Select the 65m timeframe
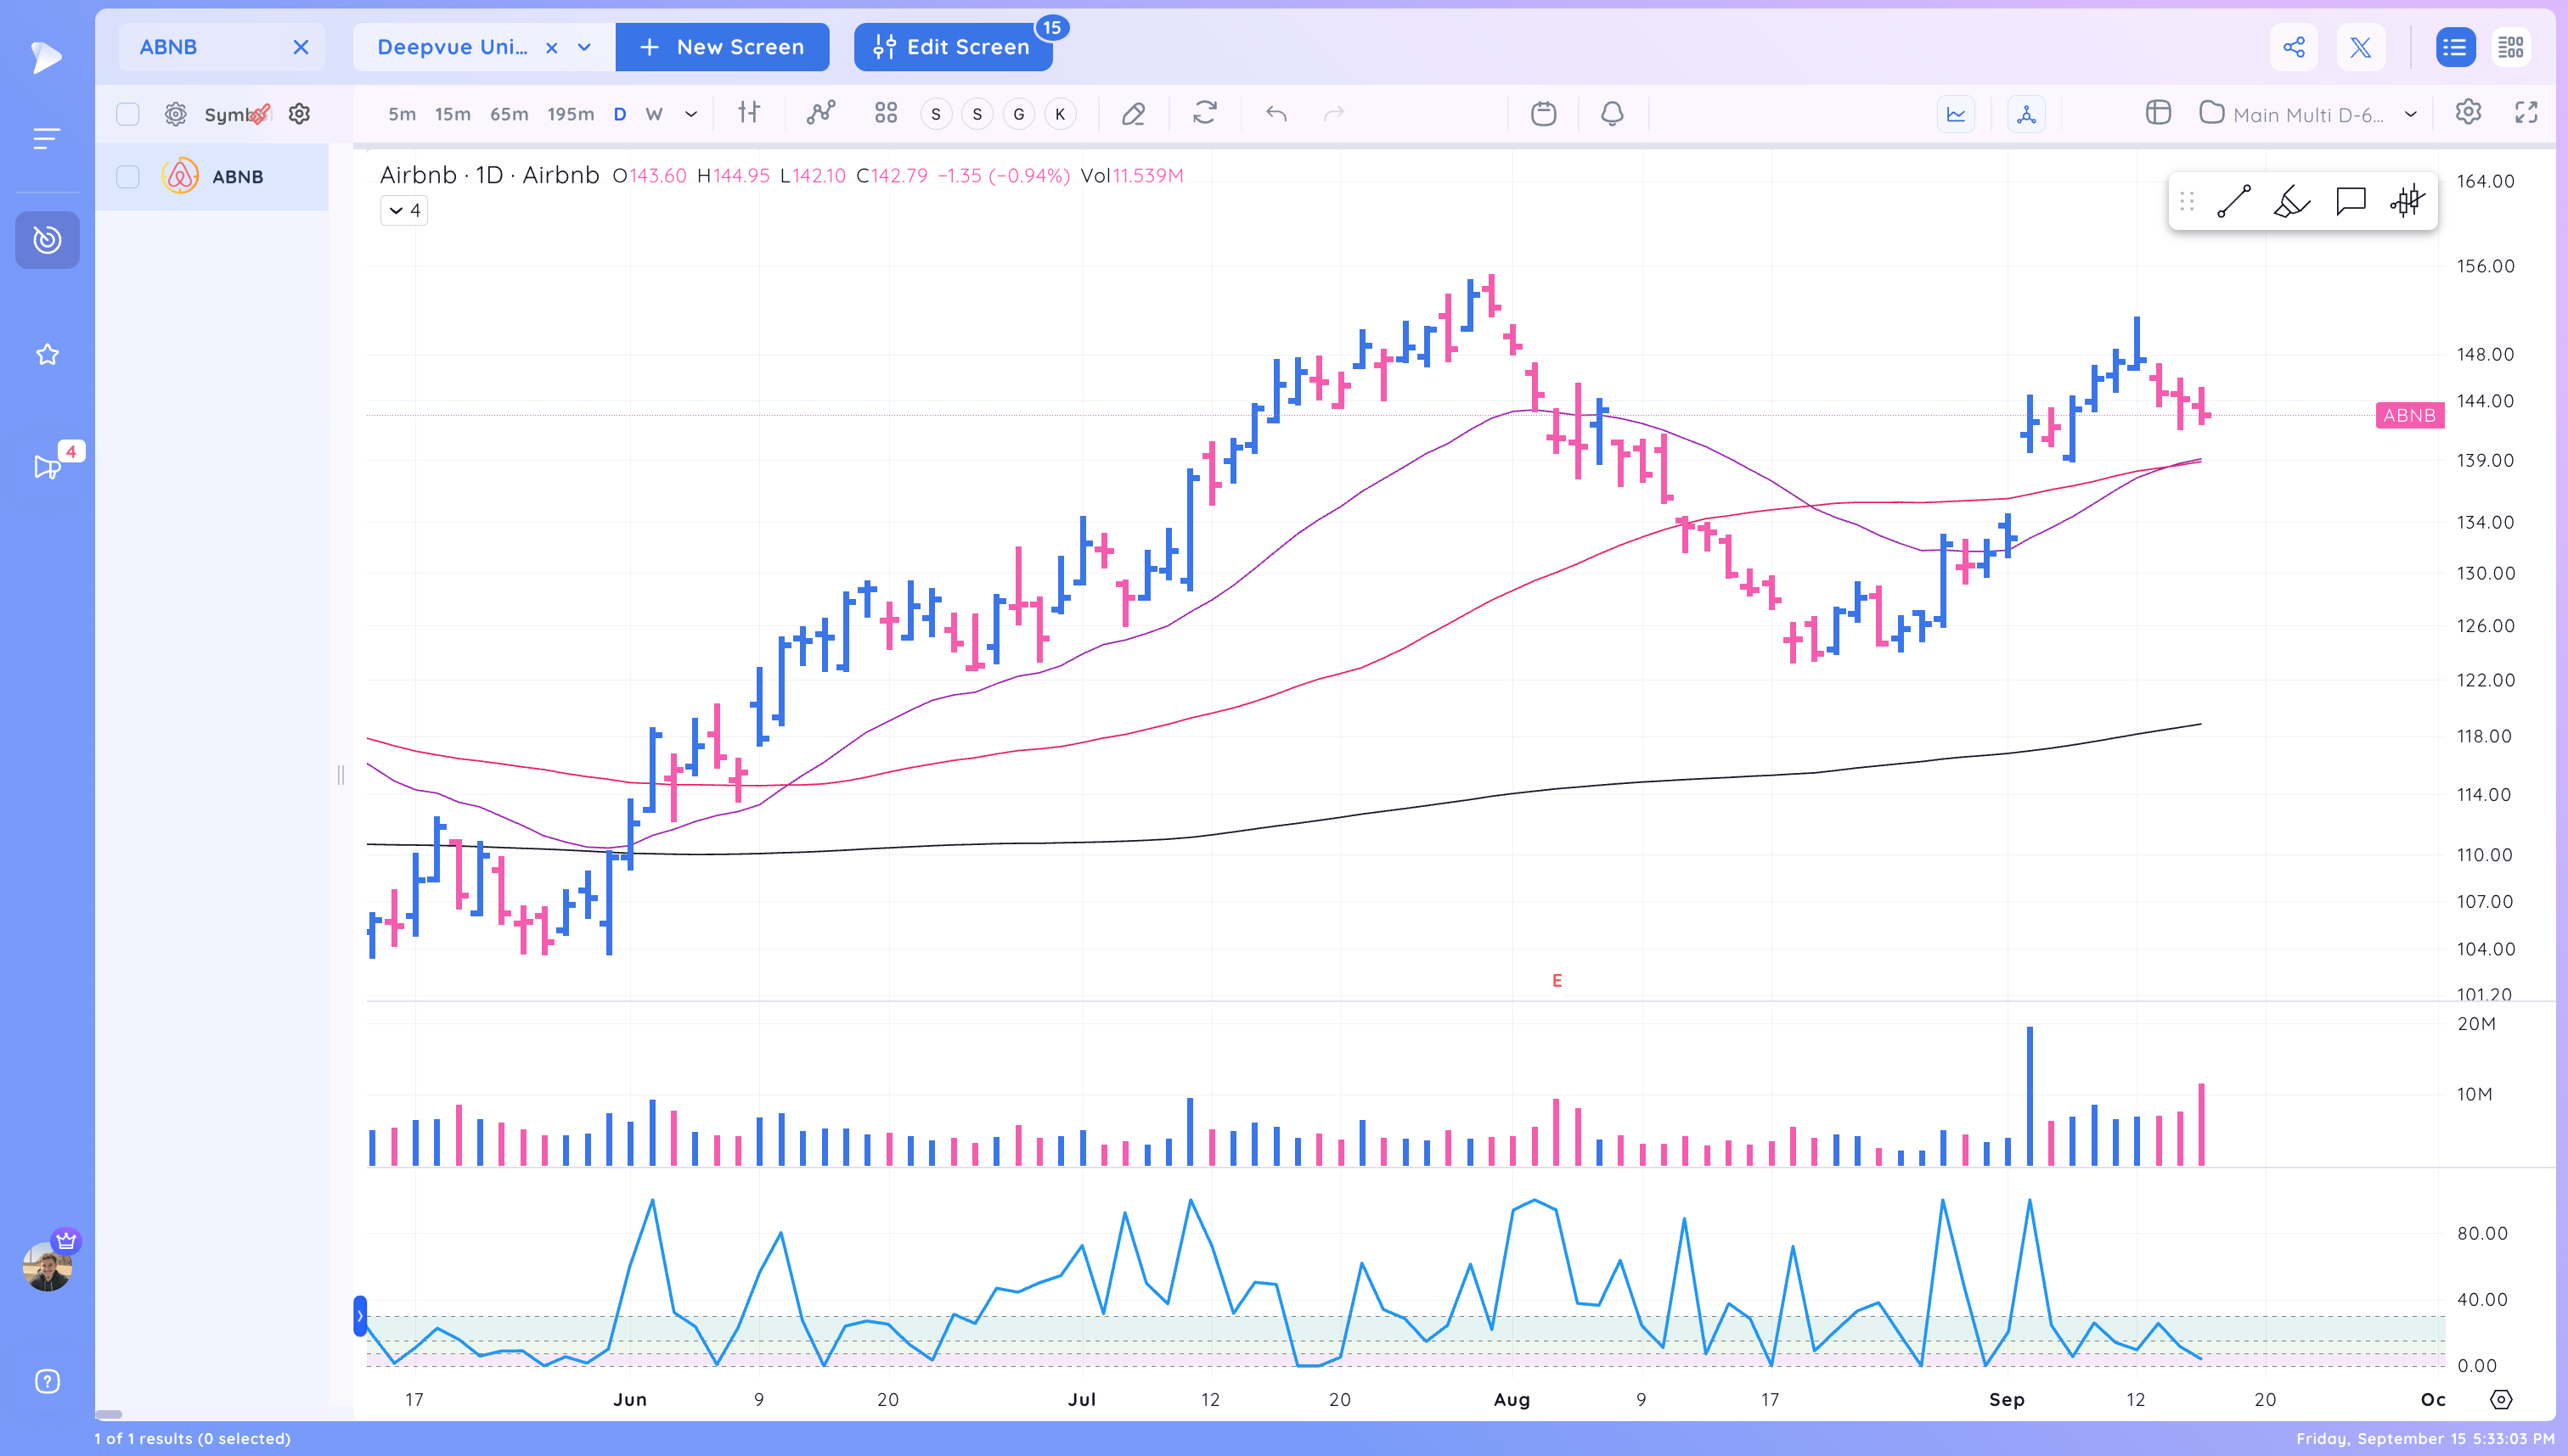Viewport: 2568px width, 1456px height. tap(509, 114)
